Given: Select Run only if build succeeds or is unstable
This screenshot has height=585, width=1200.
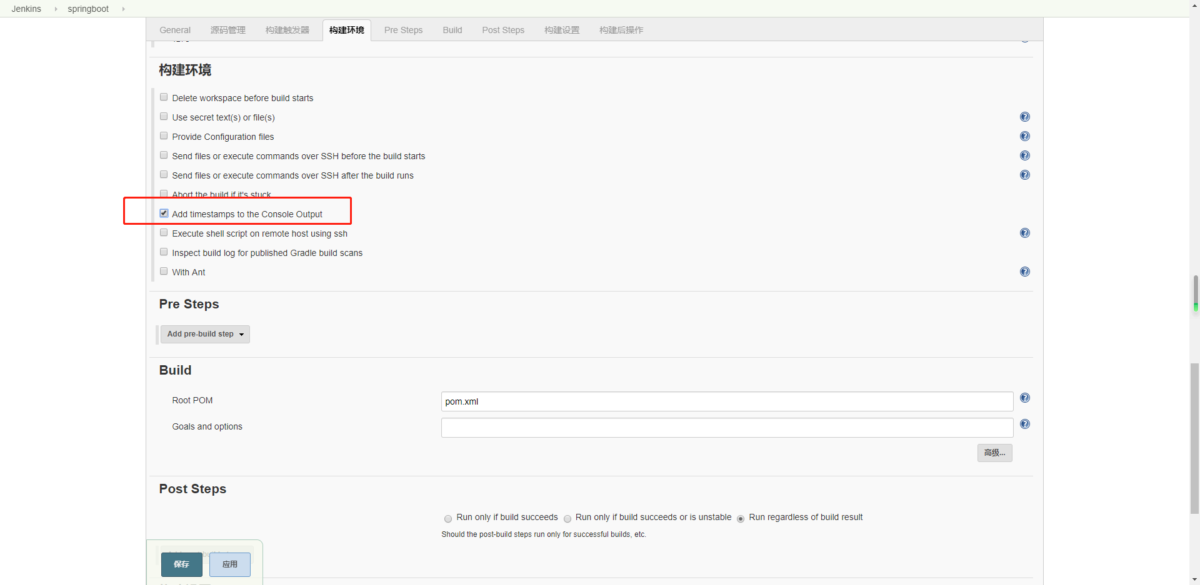Looking at the screenshot, I should (x=567, y=518).
